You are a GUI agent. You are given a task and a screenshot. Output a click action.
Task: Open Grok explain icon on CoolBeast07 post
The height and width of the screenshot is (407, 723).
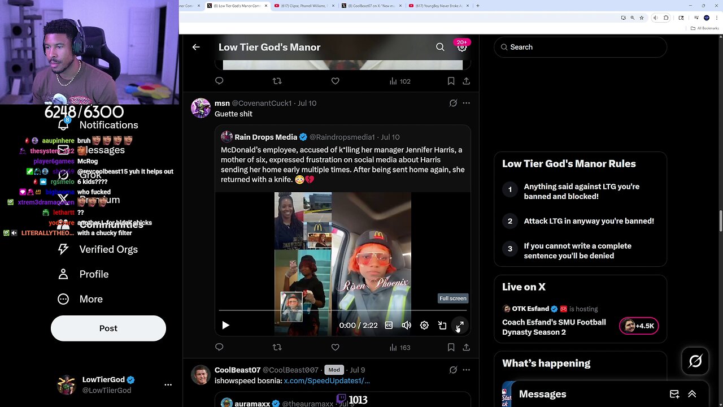tap(453, 370)
